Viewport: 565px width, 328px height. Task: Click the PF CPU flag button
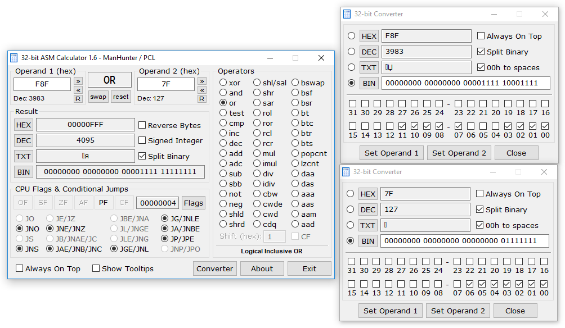tap(102, 203)
